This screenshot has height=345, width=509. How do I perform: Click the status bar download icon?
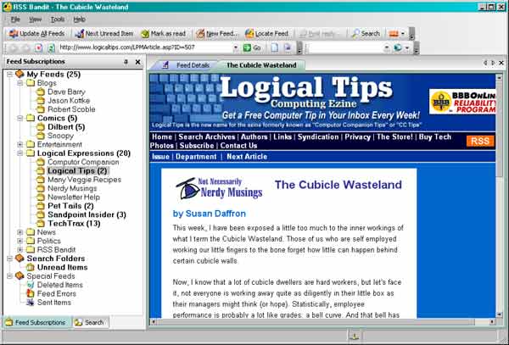(x=355, y=336)
